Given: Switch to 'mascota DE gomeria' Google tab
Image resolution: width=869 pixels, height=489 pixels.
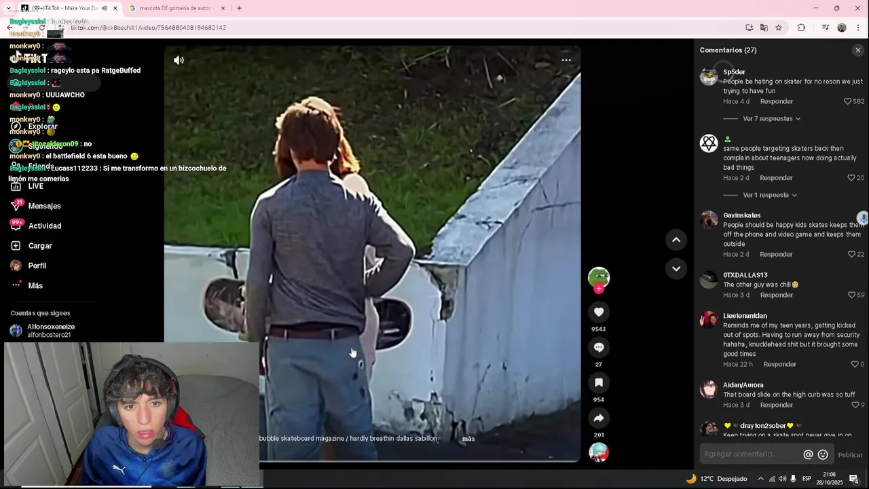Looking at the screenshot, I should coord(177,8).
